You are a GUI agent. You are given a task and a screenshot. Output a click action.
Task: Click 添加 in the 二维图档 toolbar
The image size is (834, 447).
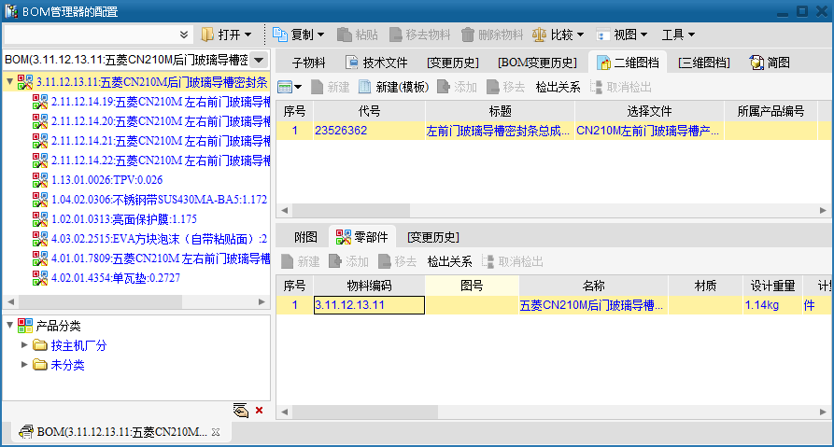point(457,87)
